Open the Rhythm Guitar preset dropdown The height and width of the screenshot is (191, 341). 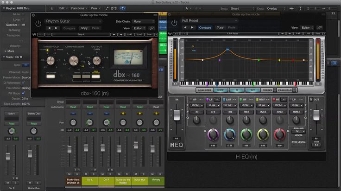pos(73,21)
